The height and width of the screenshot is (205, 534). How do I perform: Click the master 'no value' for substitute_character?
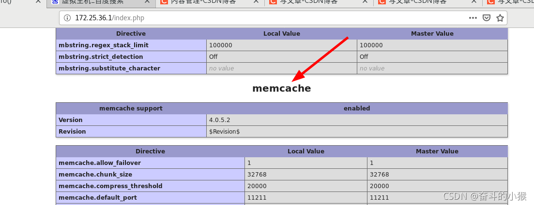point(372,68)
